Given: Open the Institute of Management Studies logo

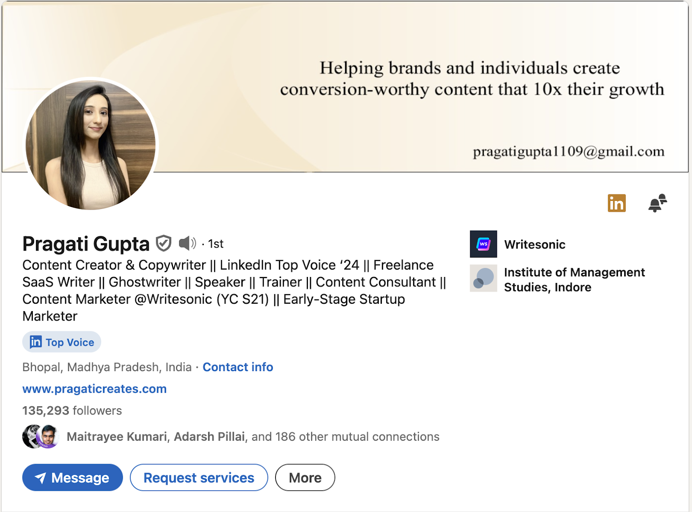Looking at the screenshot, I should pos(483,278).
